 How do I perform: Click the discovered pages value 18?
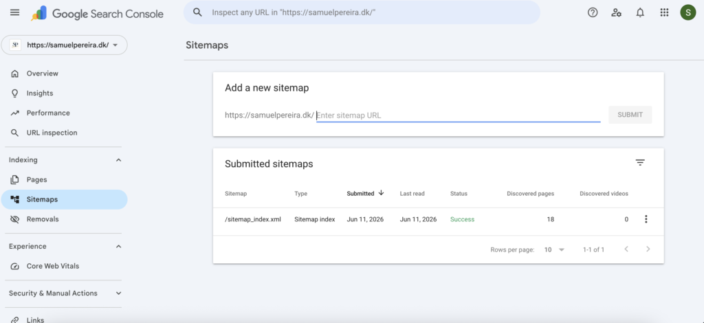(551, 219)
